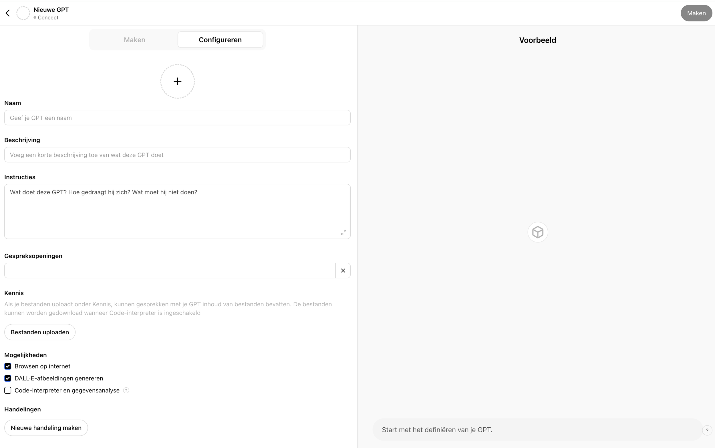This screenshot has height=448, width=715.
Task: Disable Browsen op internet checkbox
Action: coord(8,366)
